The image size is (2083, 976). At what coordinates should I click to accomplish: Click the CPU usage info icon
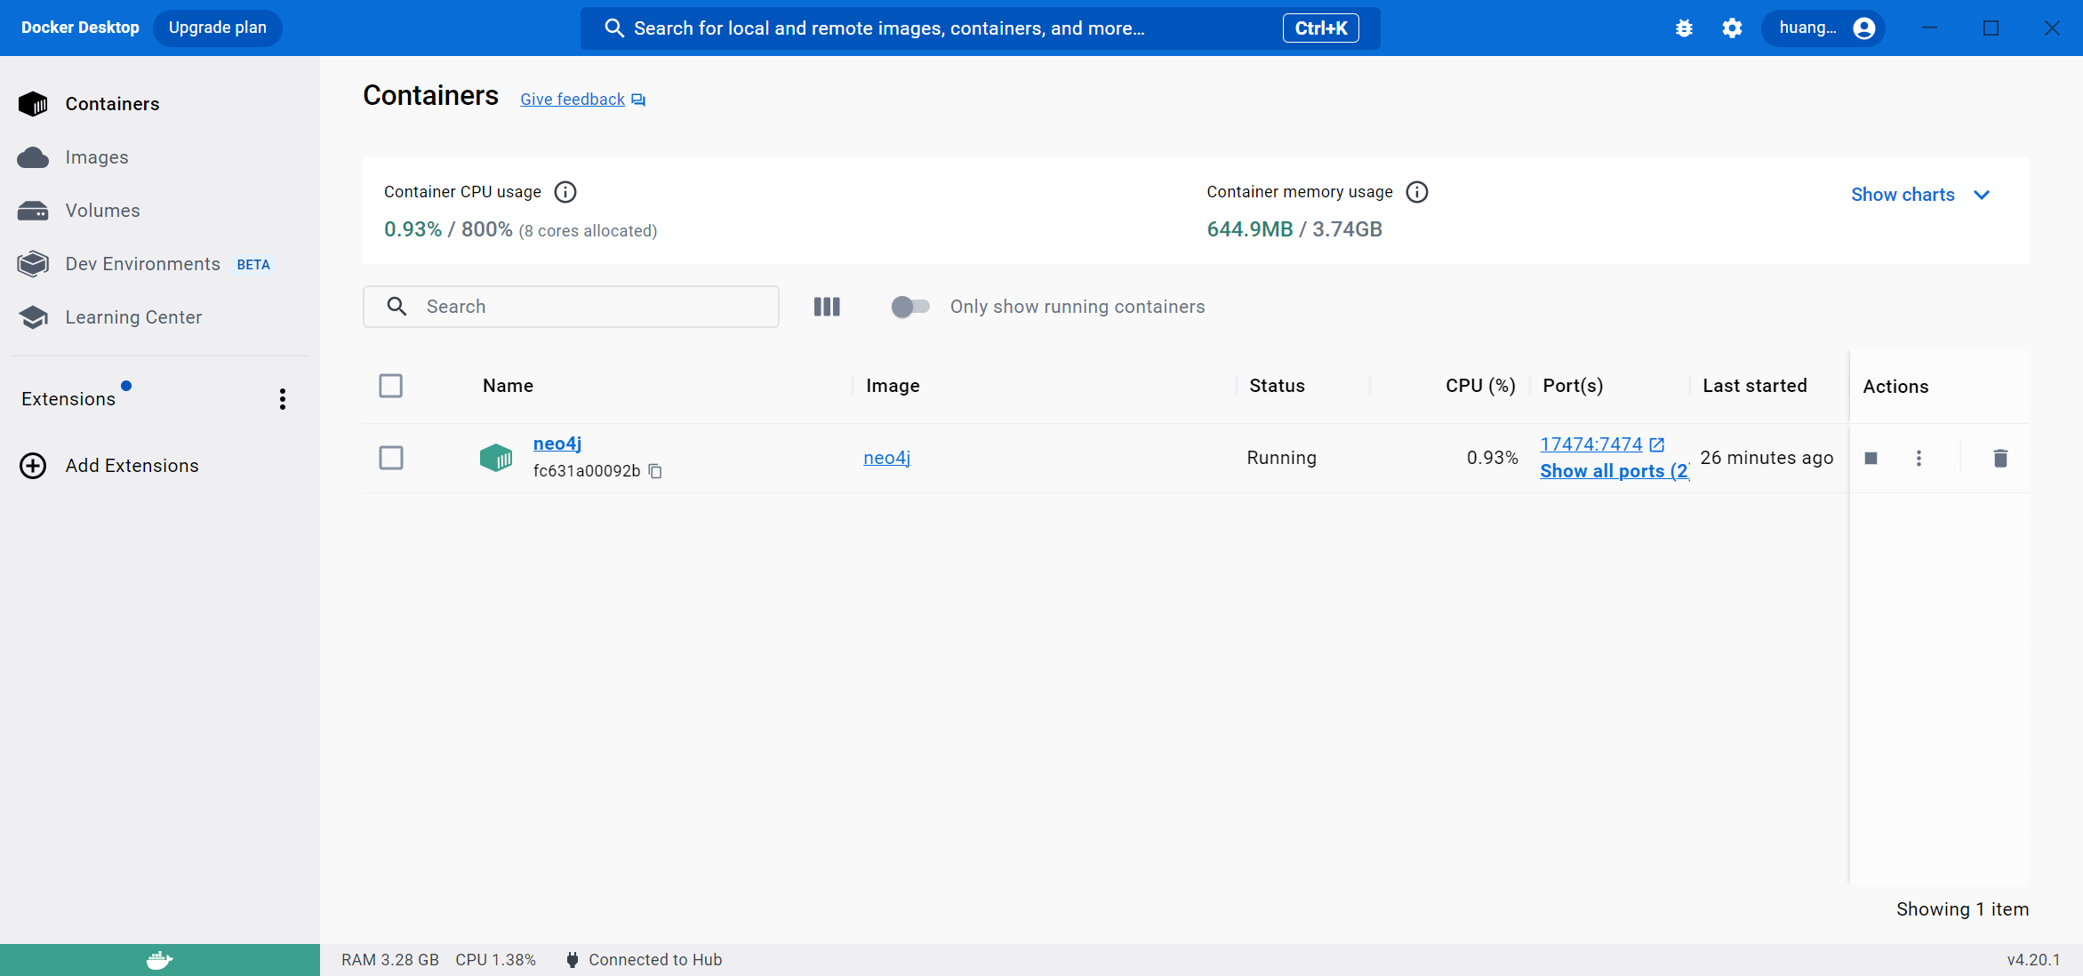pyautogui.click(x=565, y=192)
